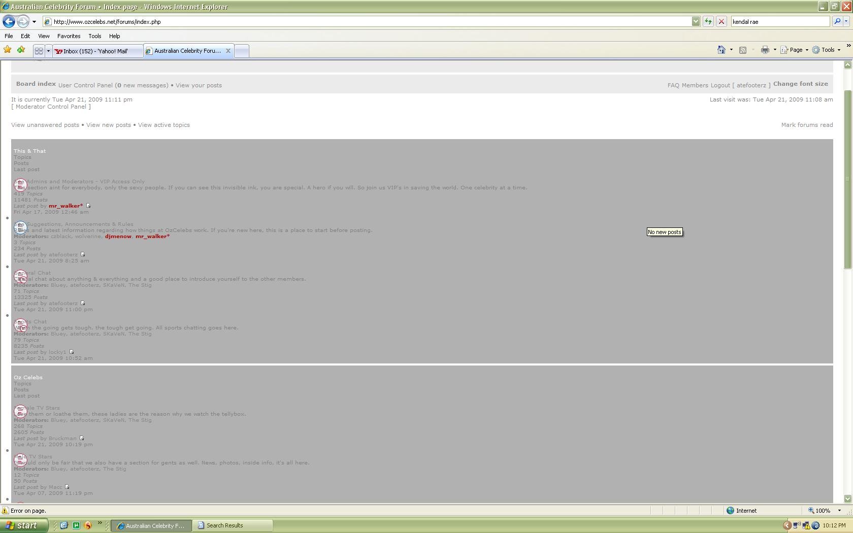Click the General Chat forum status icon

20,277
